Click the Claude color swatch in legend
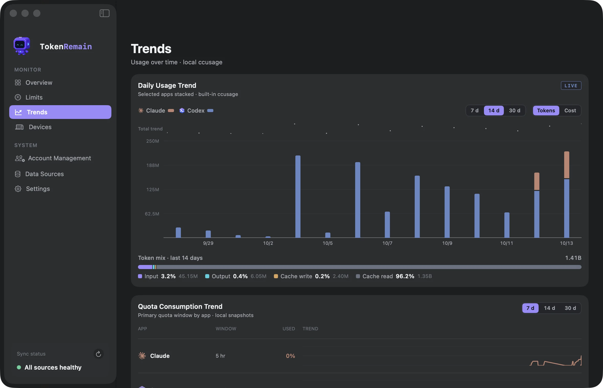Screen dimensions: 603x388 pyautogui.click(x=171, y=111)
